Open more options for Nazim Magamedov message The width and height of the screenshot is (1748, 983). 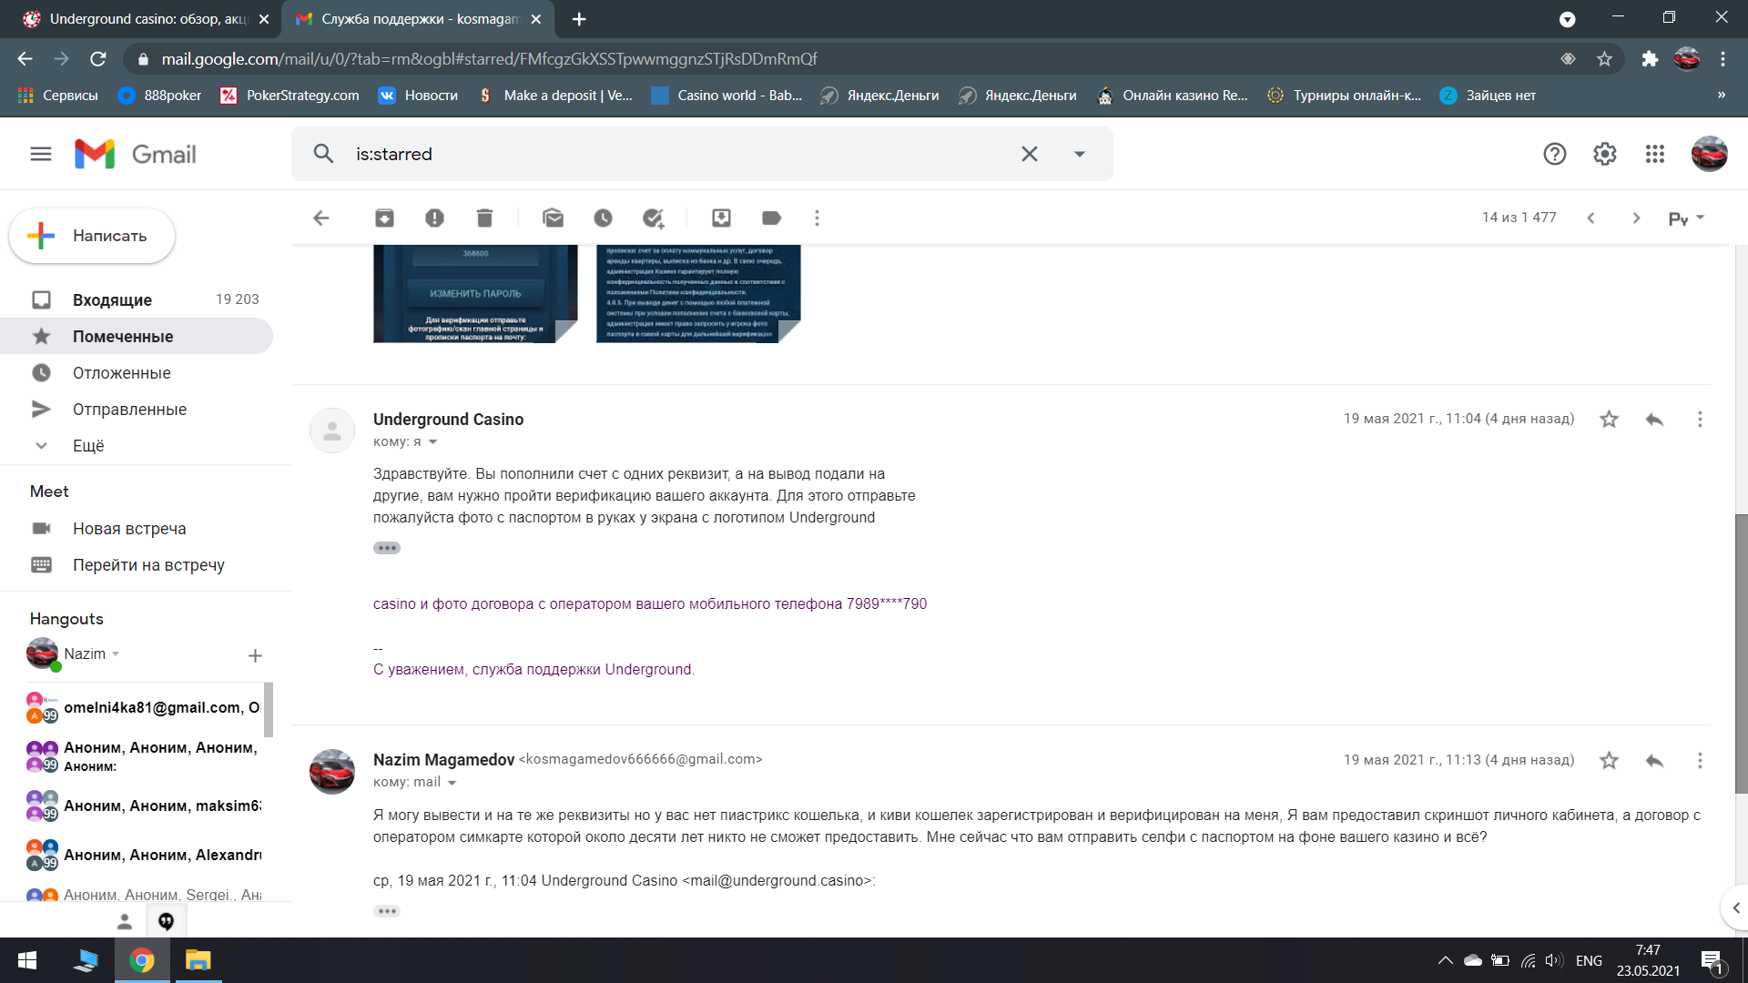pyautogui.click(x=1700, y=760)
